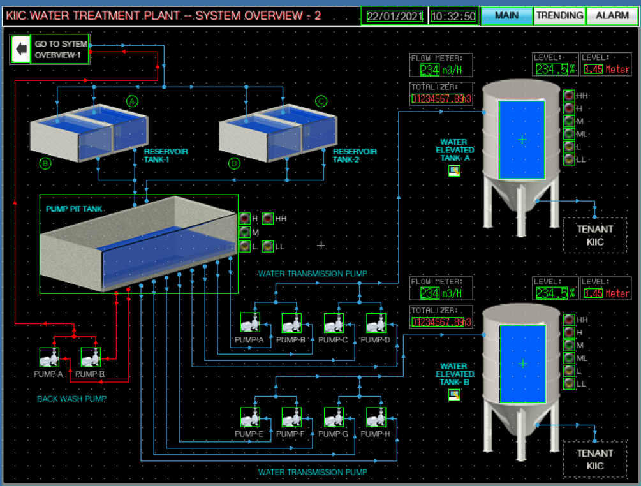Click the Pump Pit Tank HH indicator lamp
The width and height of the screenshot is (641, 486).
(x=267, y=218)
